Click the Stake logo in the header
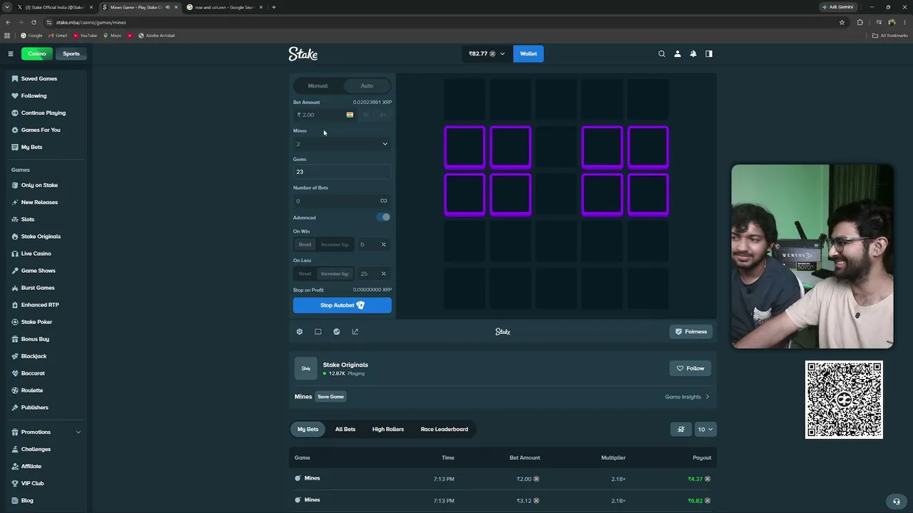The height and width of the screenshot is (513, 913). 303,53
